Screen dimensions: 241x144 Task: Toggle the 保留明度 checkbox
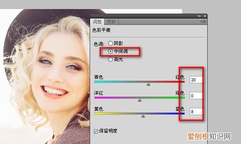(96, 131)
